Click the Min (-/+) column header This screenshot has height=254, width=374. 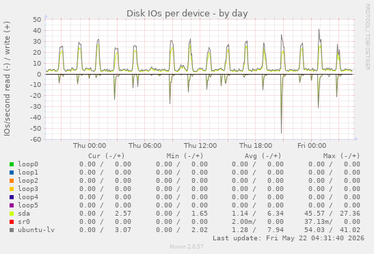(x=185, y=156)
